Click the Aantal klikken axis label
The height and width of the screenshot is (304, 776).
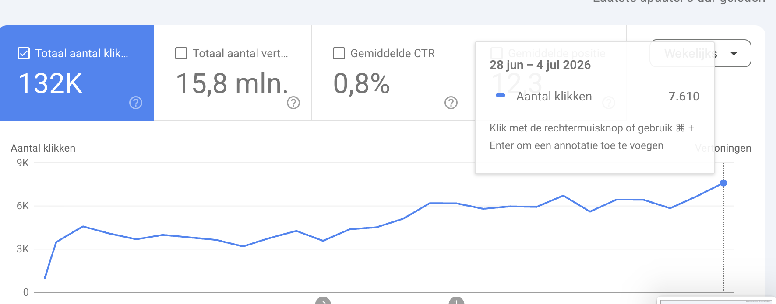pos(43,148)
